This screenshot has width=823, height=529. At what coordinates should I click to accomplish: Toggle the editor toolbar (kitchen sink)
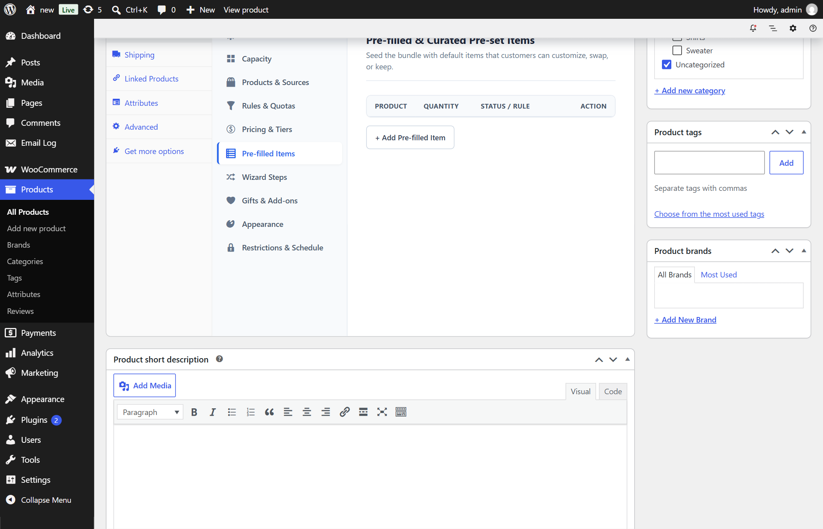pos(401,412)
